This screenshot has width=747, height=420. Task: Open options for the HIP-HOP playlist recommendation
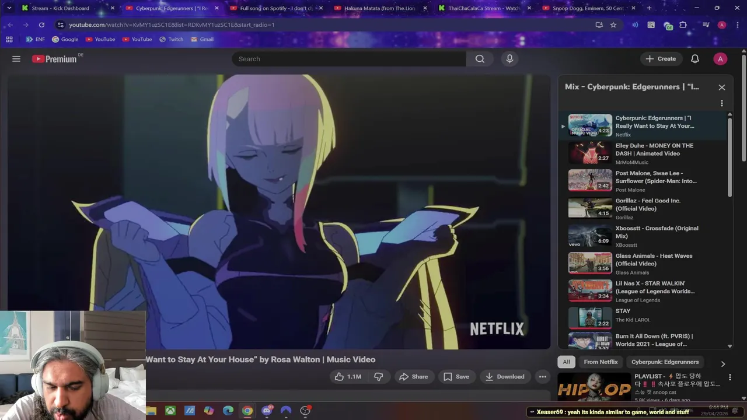(x=729, y=377)
